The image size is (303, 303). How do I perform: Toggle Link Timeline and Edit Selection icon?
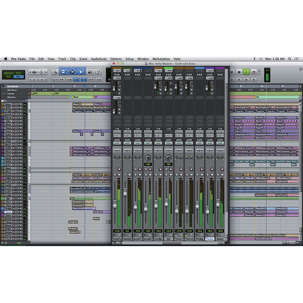[84, 79]
